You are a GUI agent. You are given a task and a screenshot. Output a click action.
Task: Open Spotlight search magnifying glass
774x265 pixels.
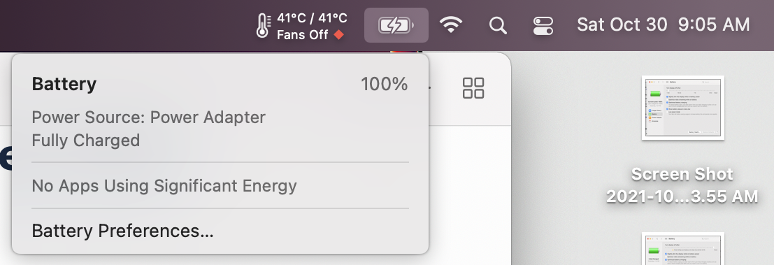(498, 25)
